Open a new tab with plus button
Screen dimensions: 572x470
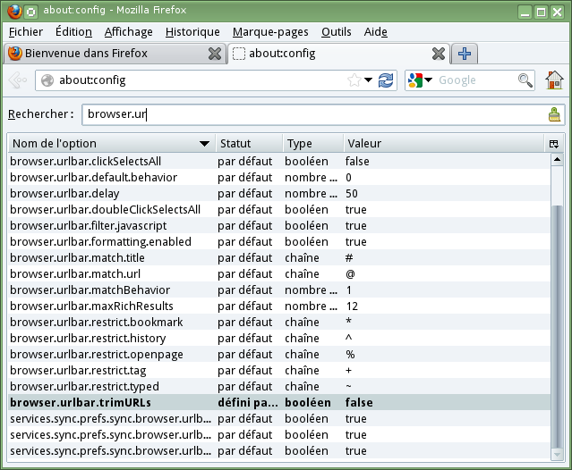click(464, 54)
